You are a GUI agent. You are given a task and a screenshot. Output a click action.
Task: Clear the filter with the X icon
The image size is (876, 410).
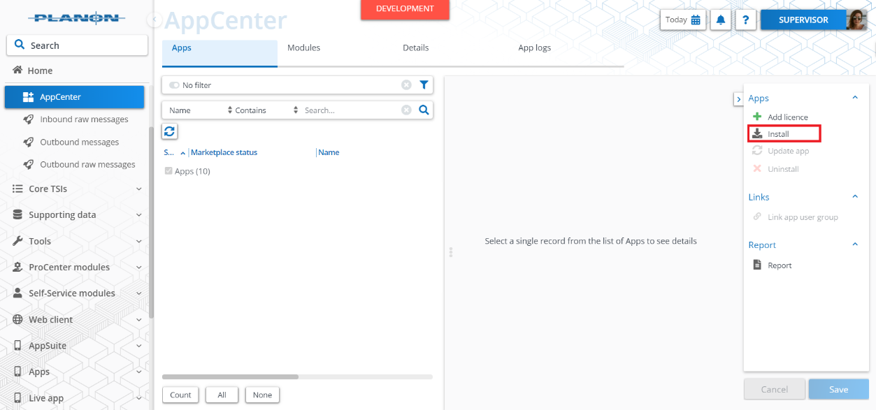(x=406, y=85)
